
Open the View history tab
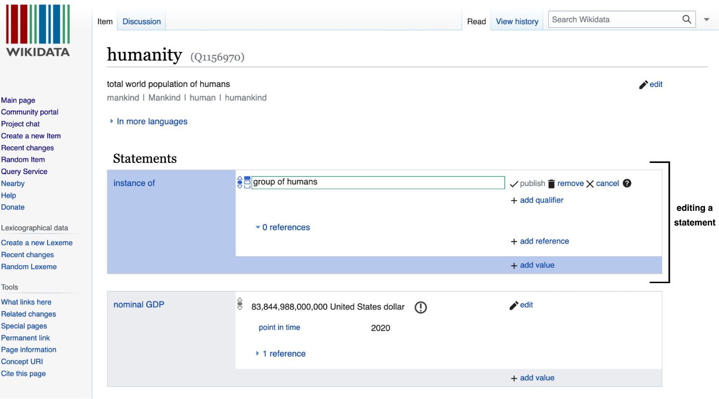coord(517,22)
